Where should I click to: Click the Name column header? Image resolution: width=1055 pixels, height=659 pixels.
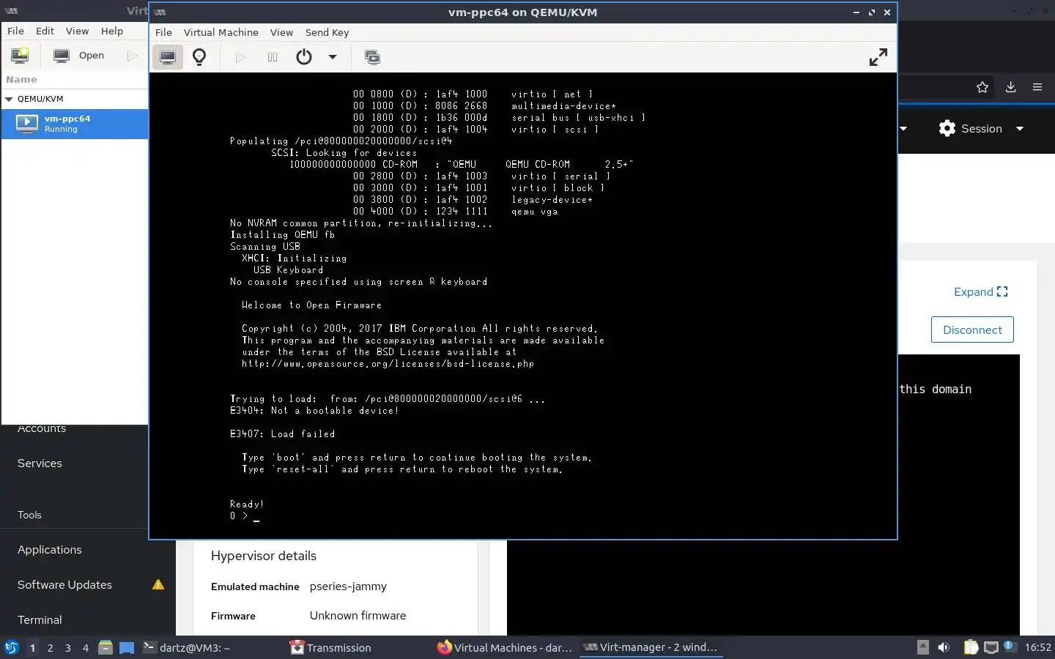(74, 79)
